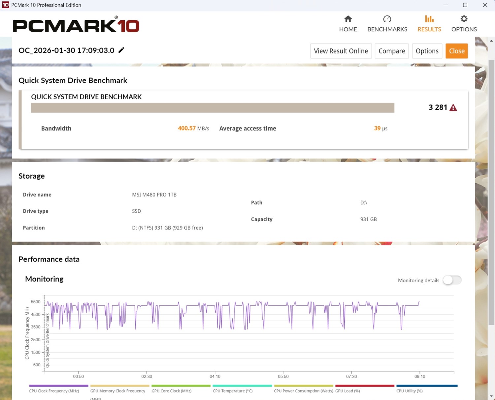The image size is (495, 400).
Task: Click the PCMark 10 title bar app icon
Action: [x=6, y=5]
